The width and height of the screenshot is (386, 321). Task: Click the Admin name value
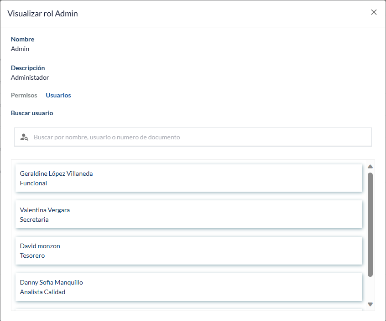[x=20, y=49]
